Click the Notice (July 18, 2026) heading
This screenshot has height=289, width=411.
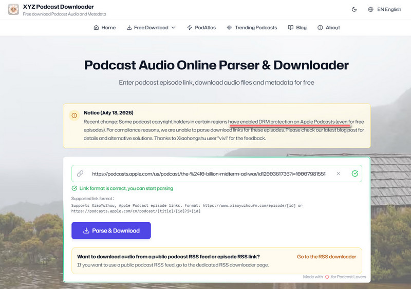[x=108, y=112]
